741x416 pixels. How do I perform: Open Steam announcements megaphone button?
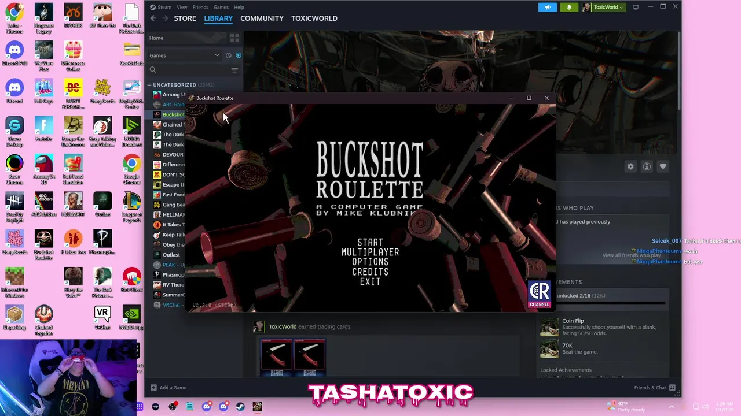pyautogui.click(x=548, y=7)
